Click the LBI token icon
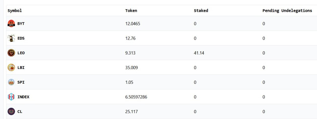Screen dimensions: 317x119 (x=11, y=68)
